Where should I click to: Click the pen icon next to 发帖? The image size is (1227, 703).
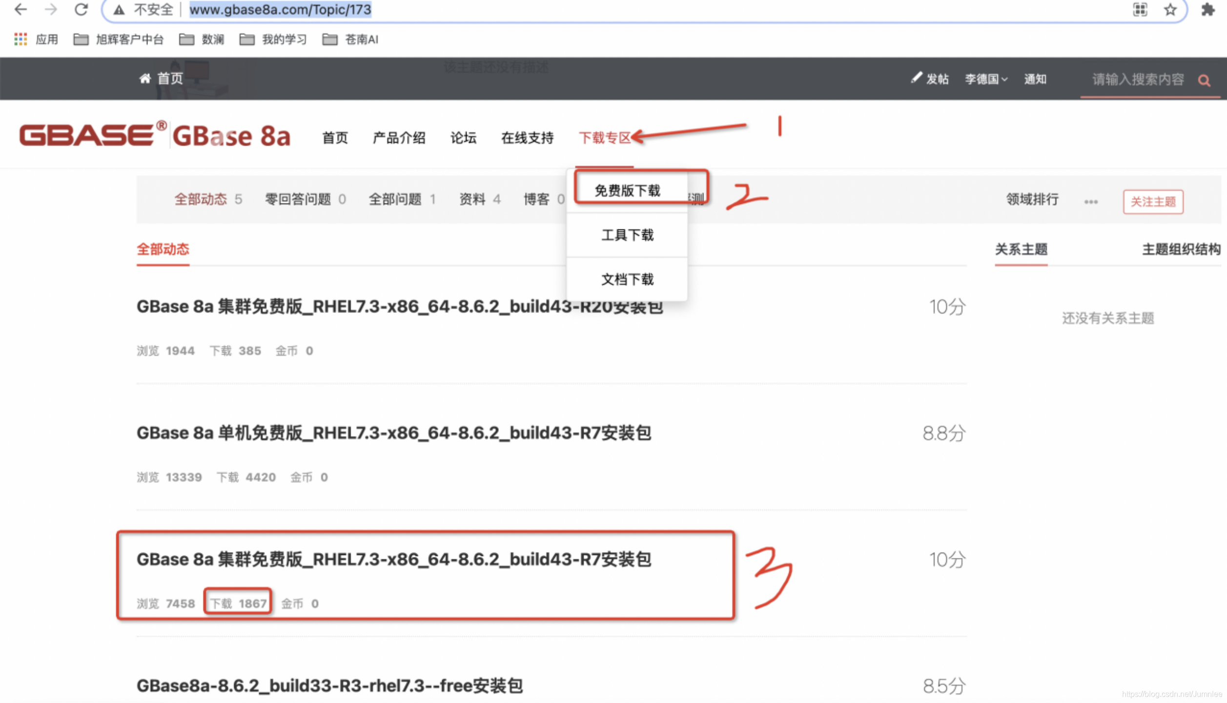(x=917, y=79)
